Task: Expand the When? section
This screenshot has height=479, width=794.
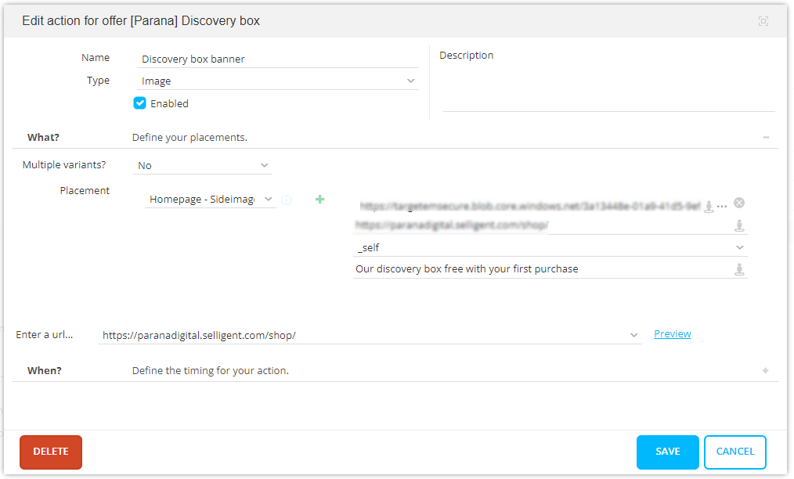Action: coord(765,370)
